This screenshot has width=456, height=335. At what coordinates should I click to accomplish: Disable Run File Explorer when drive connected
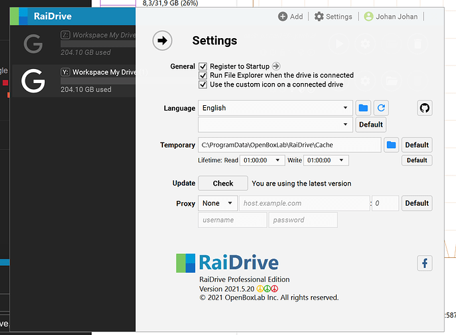click(x=203, y=76)
